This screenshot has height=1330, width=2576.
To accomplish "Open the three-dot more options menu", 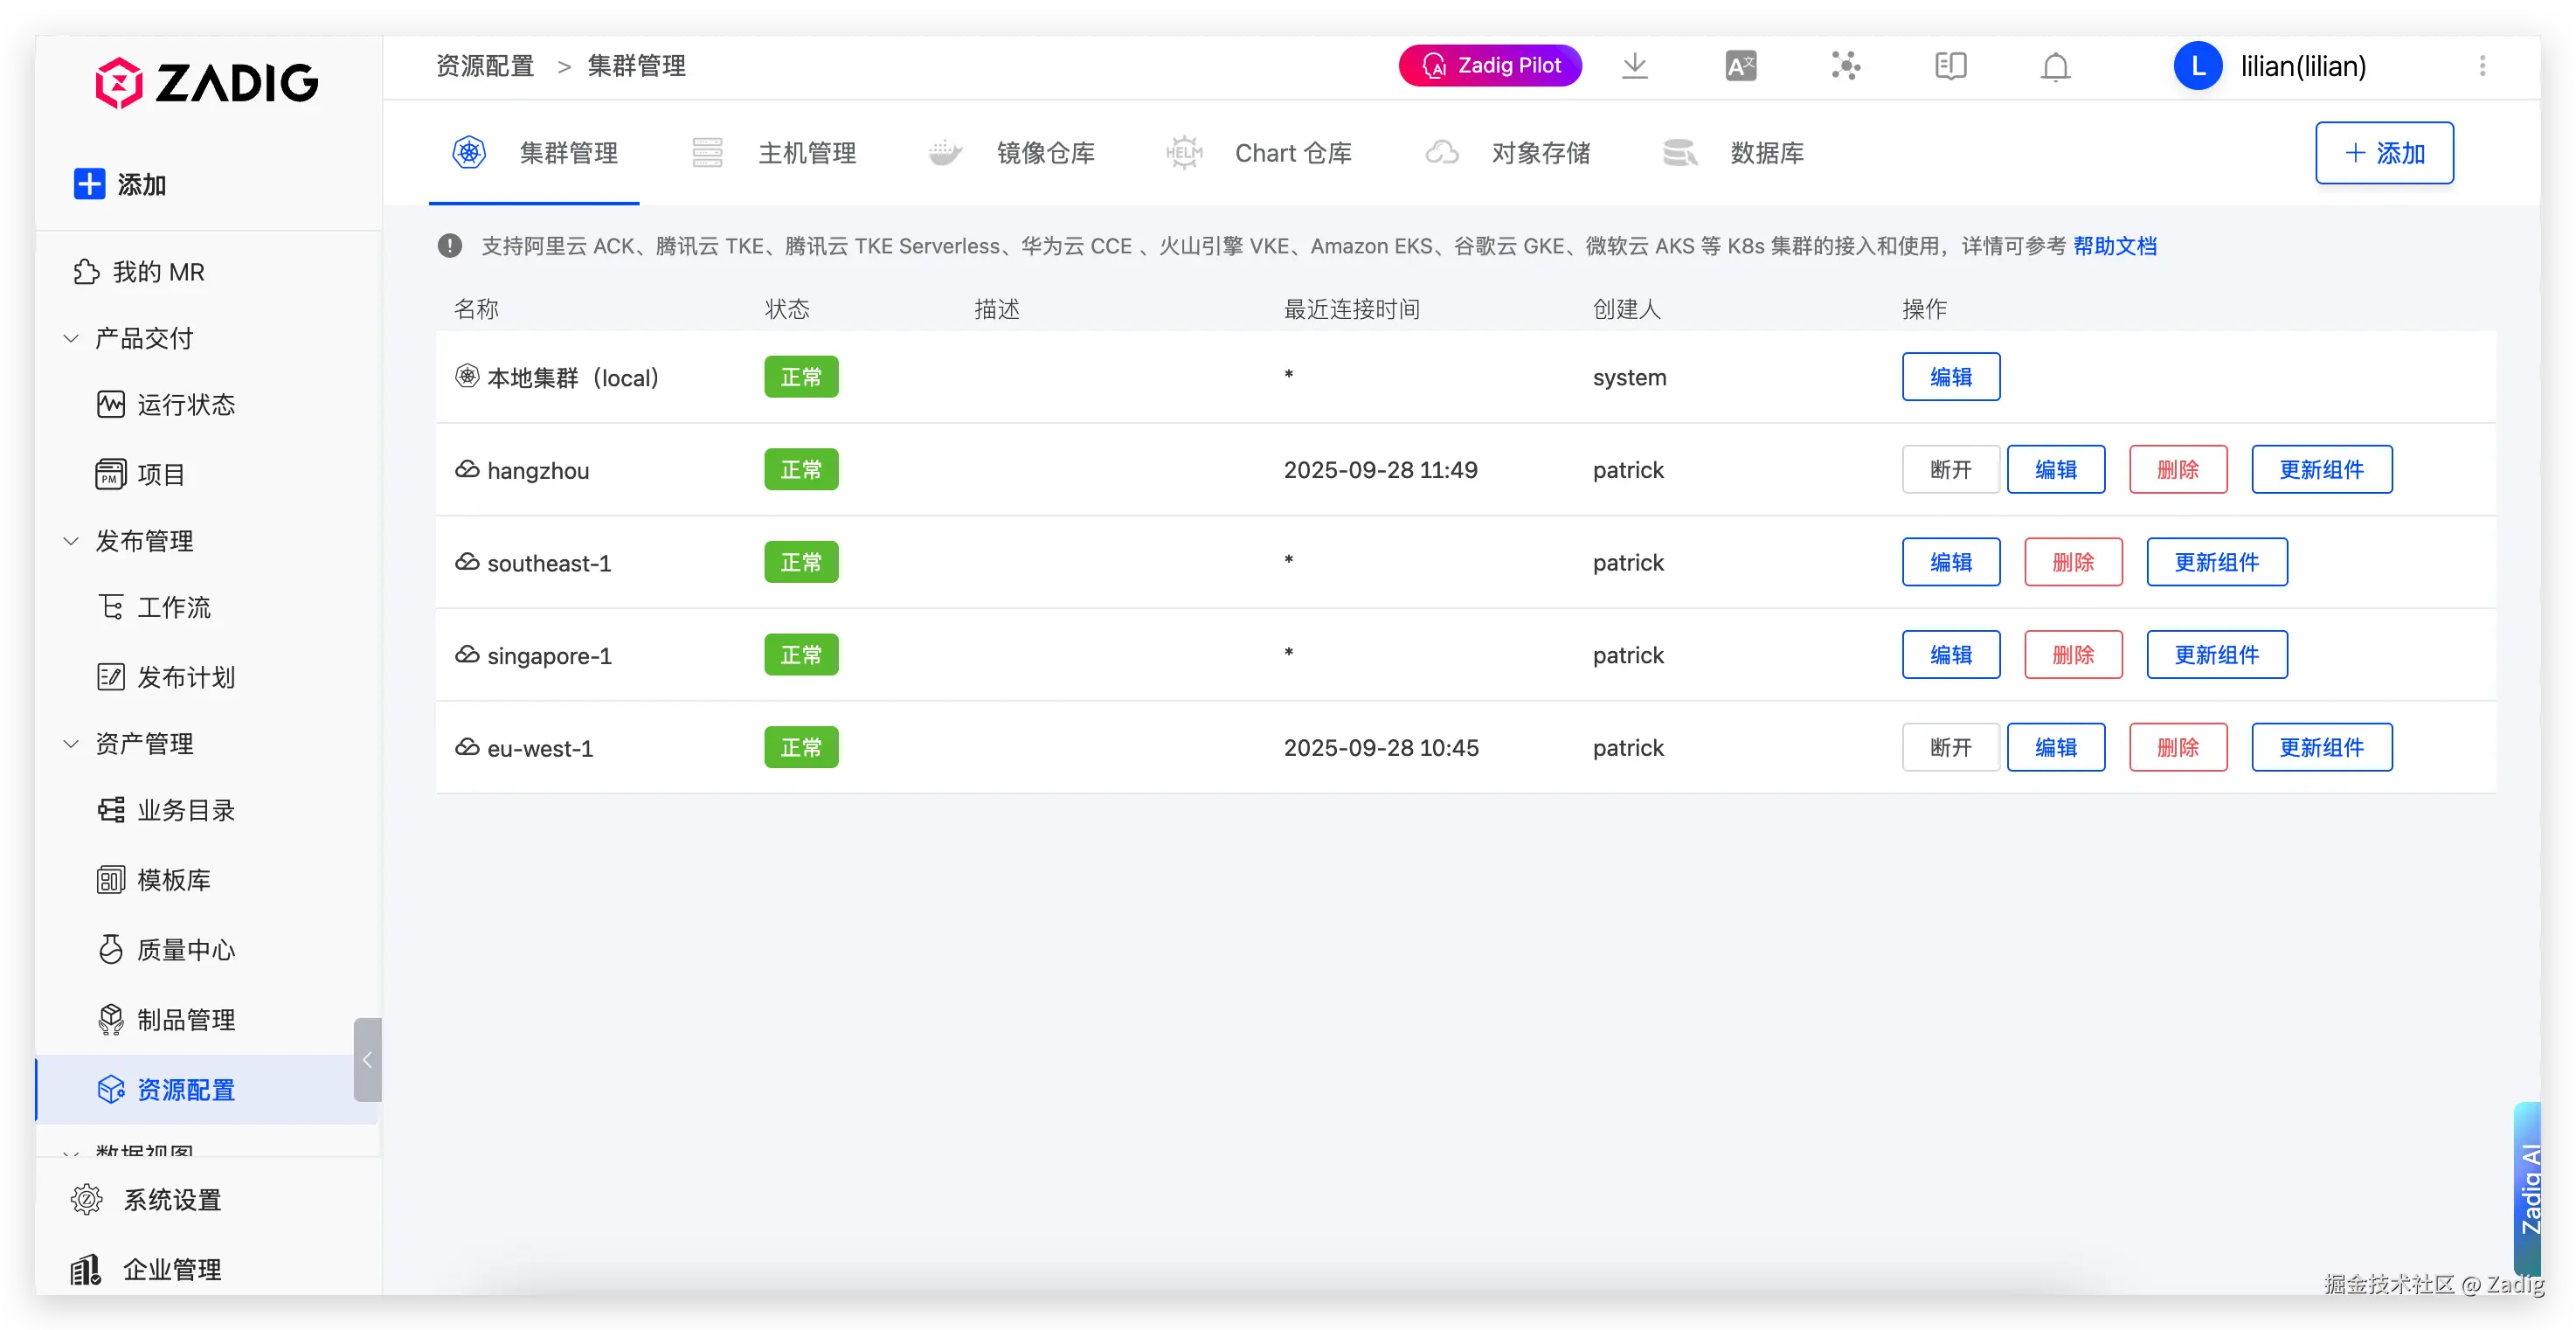I will [2482, 66].
